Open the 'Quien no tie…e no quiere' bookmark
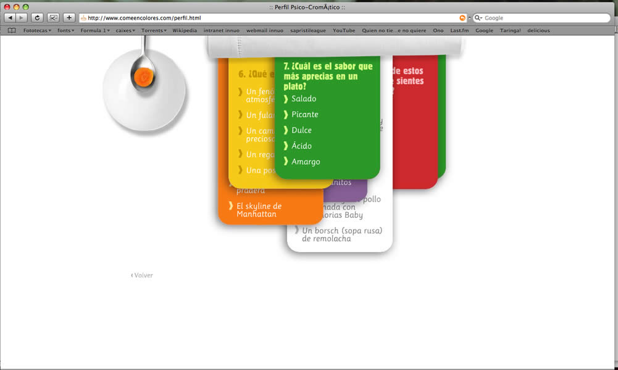618x370 pixels. (x=394, y=30)
